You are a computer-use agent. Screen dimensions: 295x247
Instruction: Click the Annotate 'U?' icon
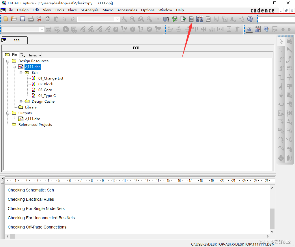[166, 19]
